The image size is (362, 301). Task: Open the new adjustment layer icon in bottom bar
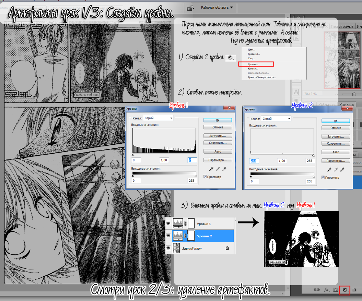coord(345,290)
